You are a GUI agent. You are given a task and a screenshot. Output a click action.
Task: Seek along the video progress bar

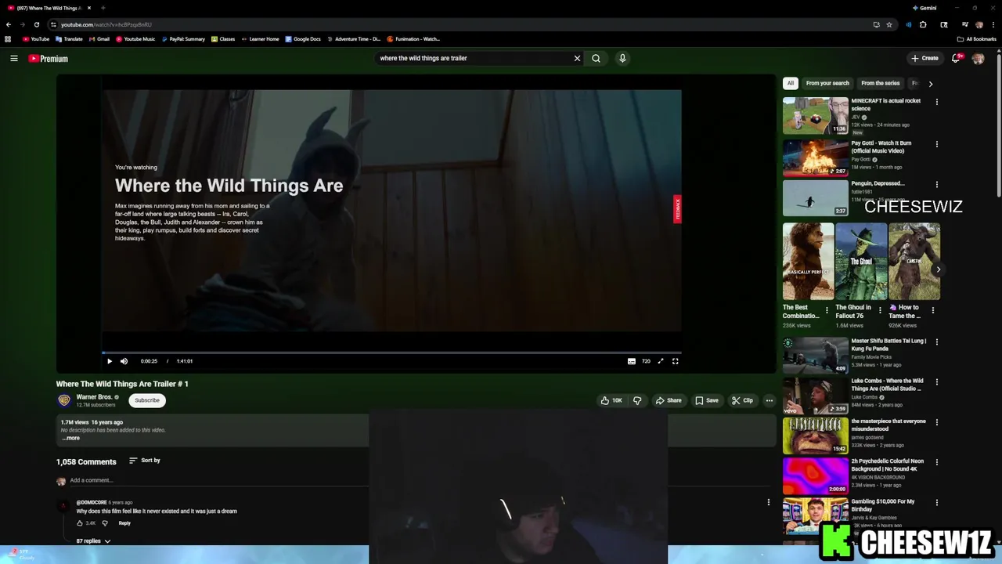391,352
